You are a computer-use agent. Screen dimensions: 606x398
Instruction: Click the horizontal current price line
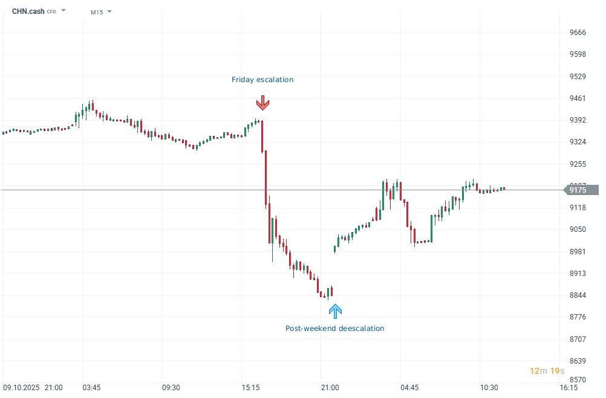pos(181,190)
